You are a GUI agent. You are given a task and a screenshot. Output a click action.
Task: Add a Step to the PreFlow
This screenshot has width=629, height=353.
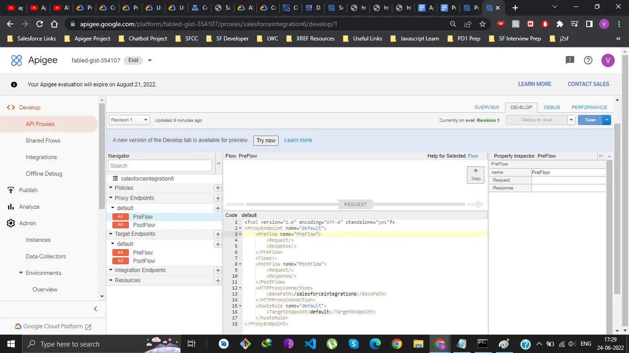click(476, 175)
